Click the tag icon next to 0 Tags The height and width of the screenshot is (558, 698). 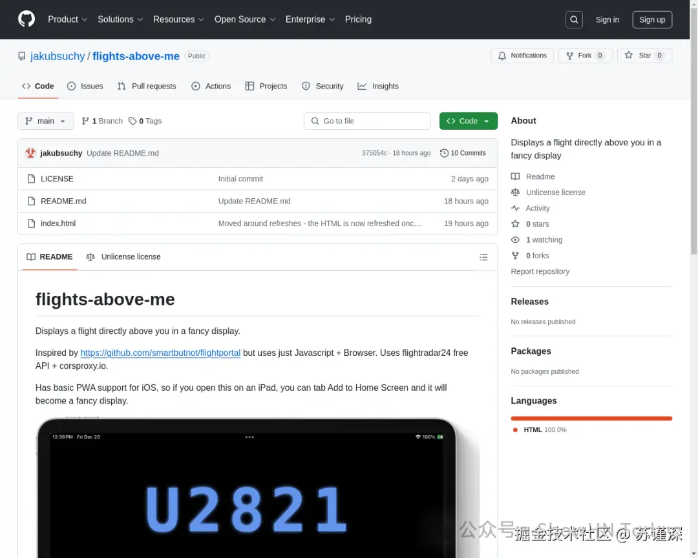click(132, 121)
